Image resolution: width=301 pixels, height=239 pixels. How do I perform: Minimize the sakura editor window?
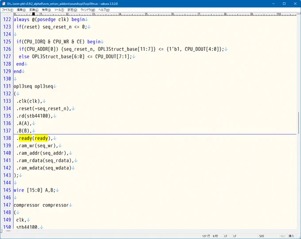[274, 4]
